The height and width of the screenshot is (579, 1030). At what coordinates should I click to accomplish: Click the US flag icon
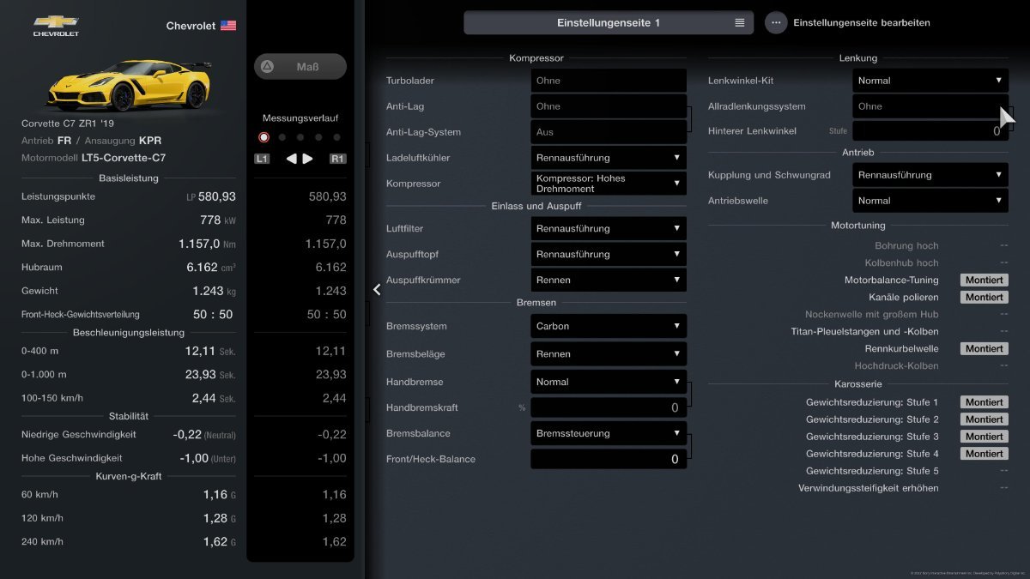click(x=228, y=26)
